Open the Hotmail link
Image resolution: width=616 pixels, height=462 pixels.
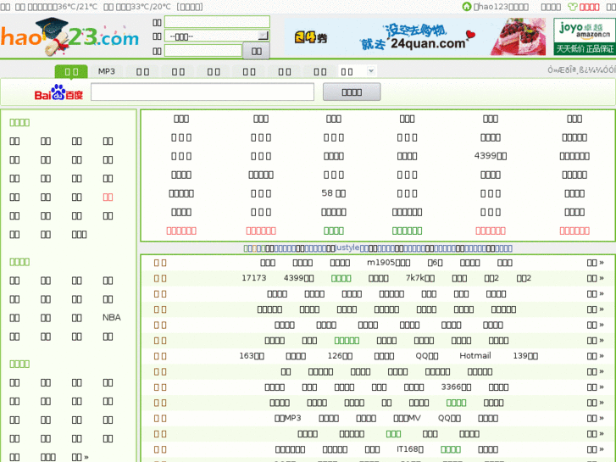pyautogui.click(x=475, y=356)
